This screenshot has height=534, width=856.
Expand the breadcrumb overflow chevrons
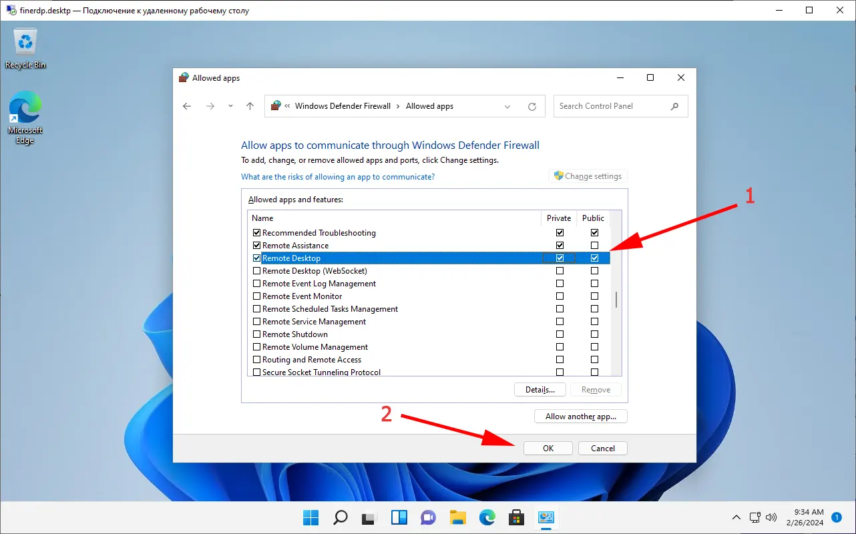[287, 106]
